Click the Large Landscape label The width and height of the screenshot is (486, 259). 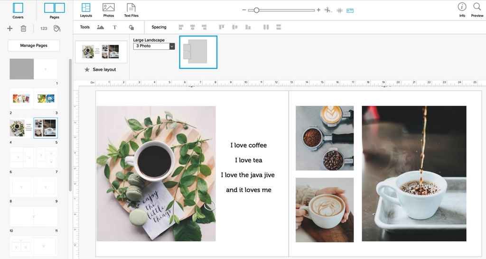[x=149, y=40]
